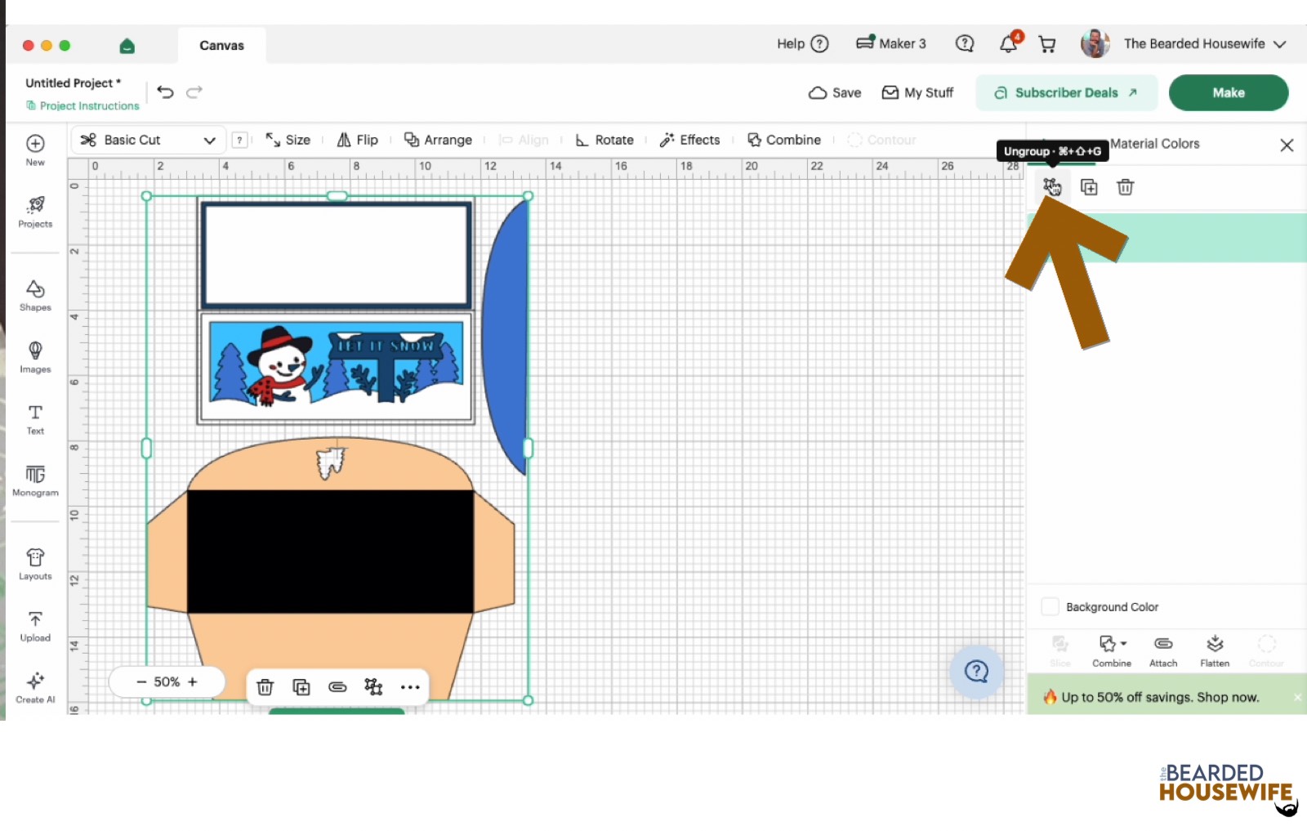Click the Cricut home icon
1307x831 pixels.
[127, 46]
